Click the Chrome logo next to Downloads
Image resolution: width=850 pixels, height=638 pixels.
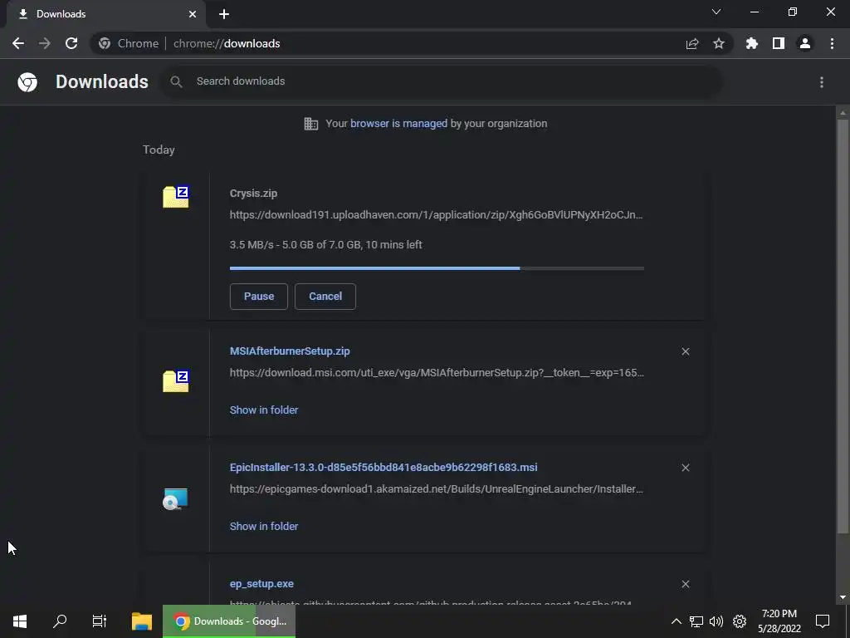click(27, 82)
